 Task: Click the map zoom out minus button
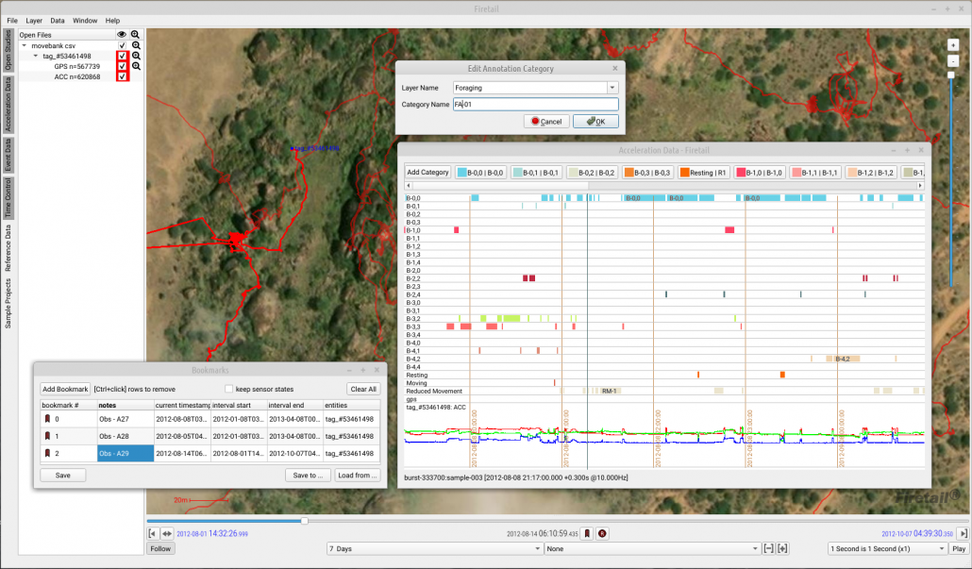click(953, 60)
